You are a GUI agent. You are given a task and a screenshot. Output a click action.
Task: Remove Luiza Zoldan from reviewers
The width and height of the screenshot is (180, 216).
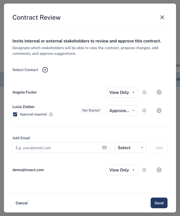point(159,110)
